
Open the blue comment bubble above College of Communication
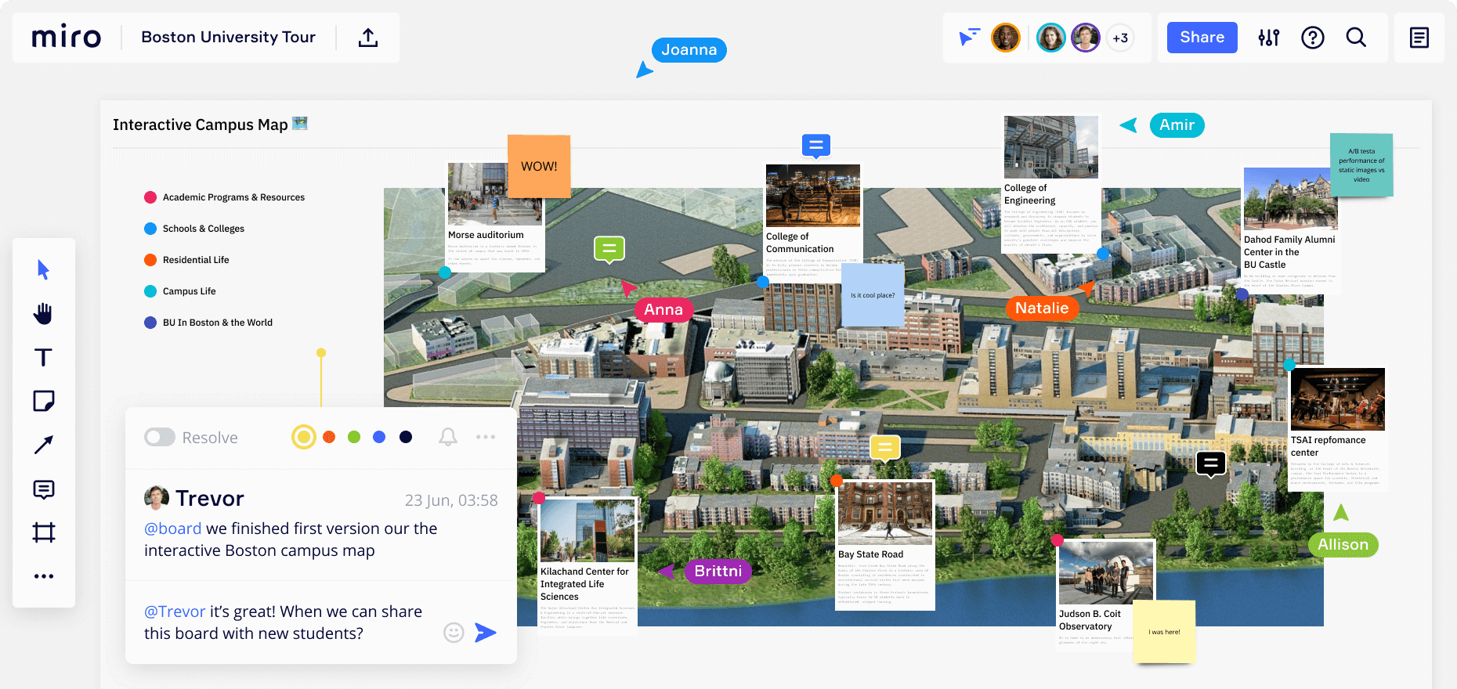[x=815, y=146]
